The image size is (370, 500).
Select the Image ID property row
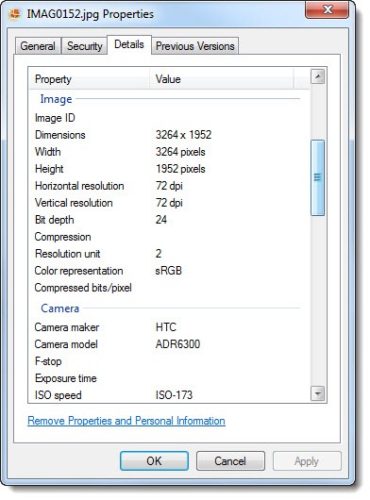click(169, 118)
